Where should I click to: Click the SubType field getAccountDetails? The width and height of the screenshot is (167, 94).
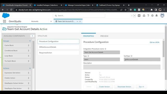point(142,60)
